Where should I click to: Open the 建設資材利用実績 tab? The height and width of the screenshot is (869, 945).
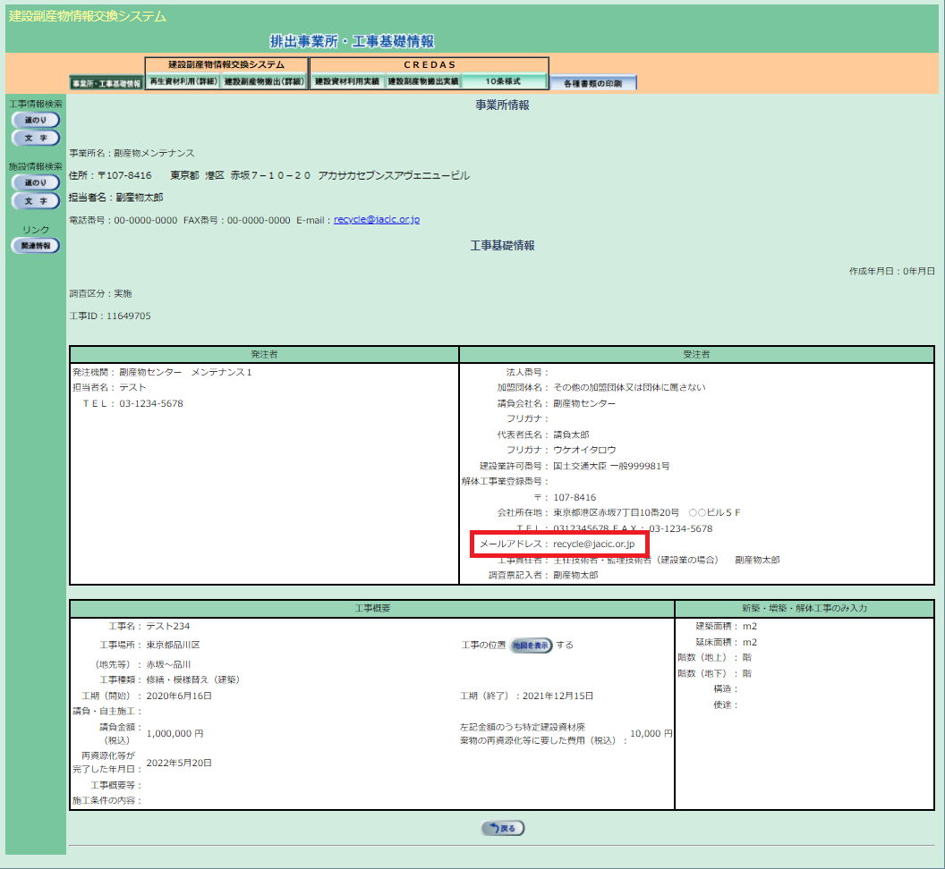click(x=347, y=81)
